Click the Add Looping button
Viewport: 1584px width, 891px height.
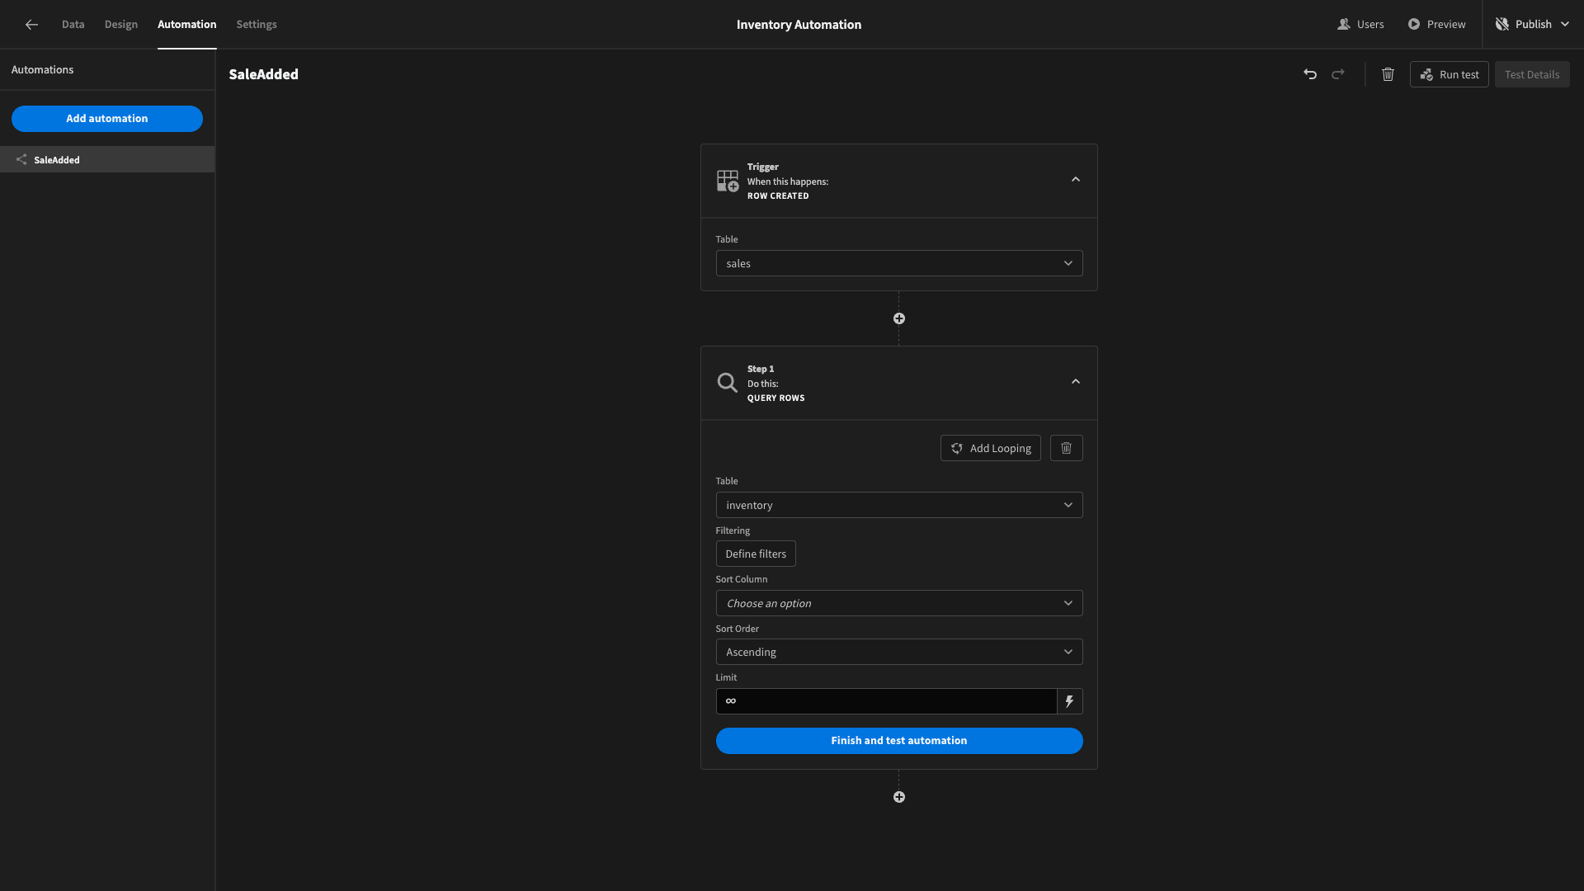coord(991,448)
